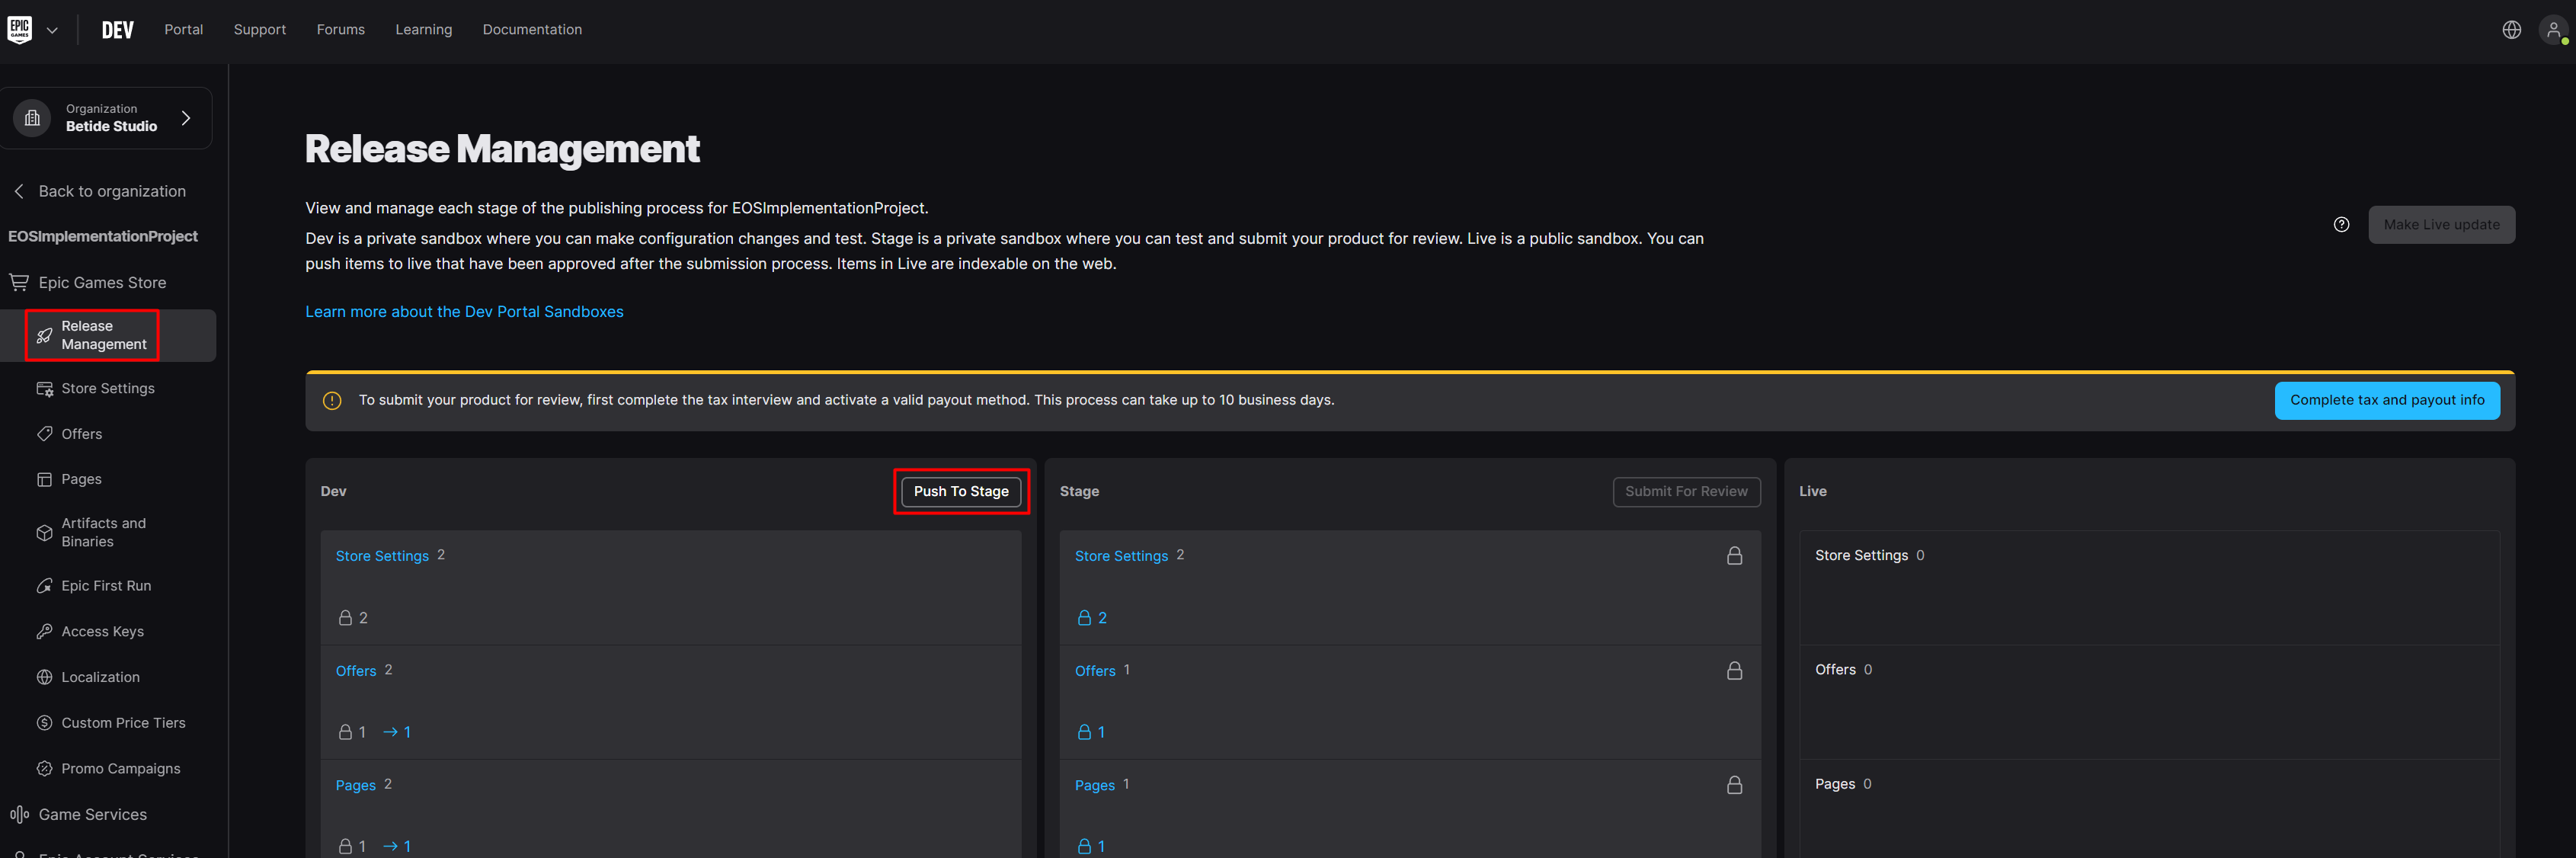Click the organization building icon

pos(32,118)
